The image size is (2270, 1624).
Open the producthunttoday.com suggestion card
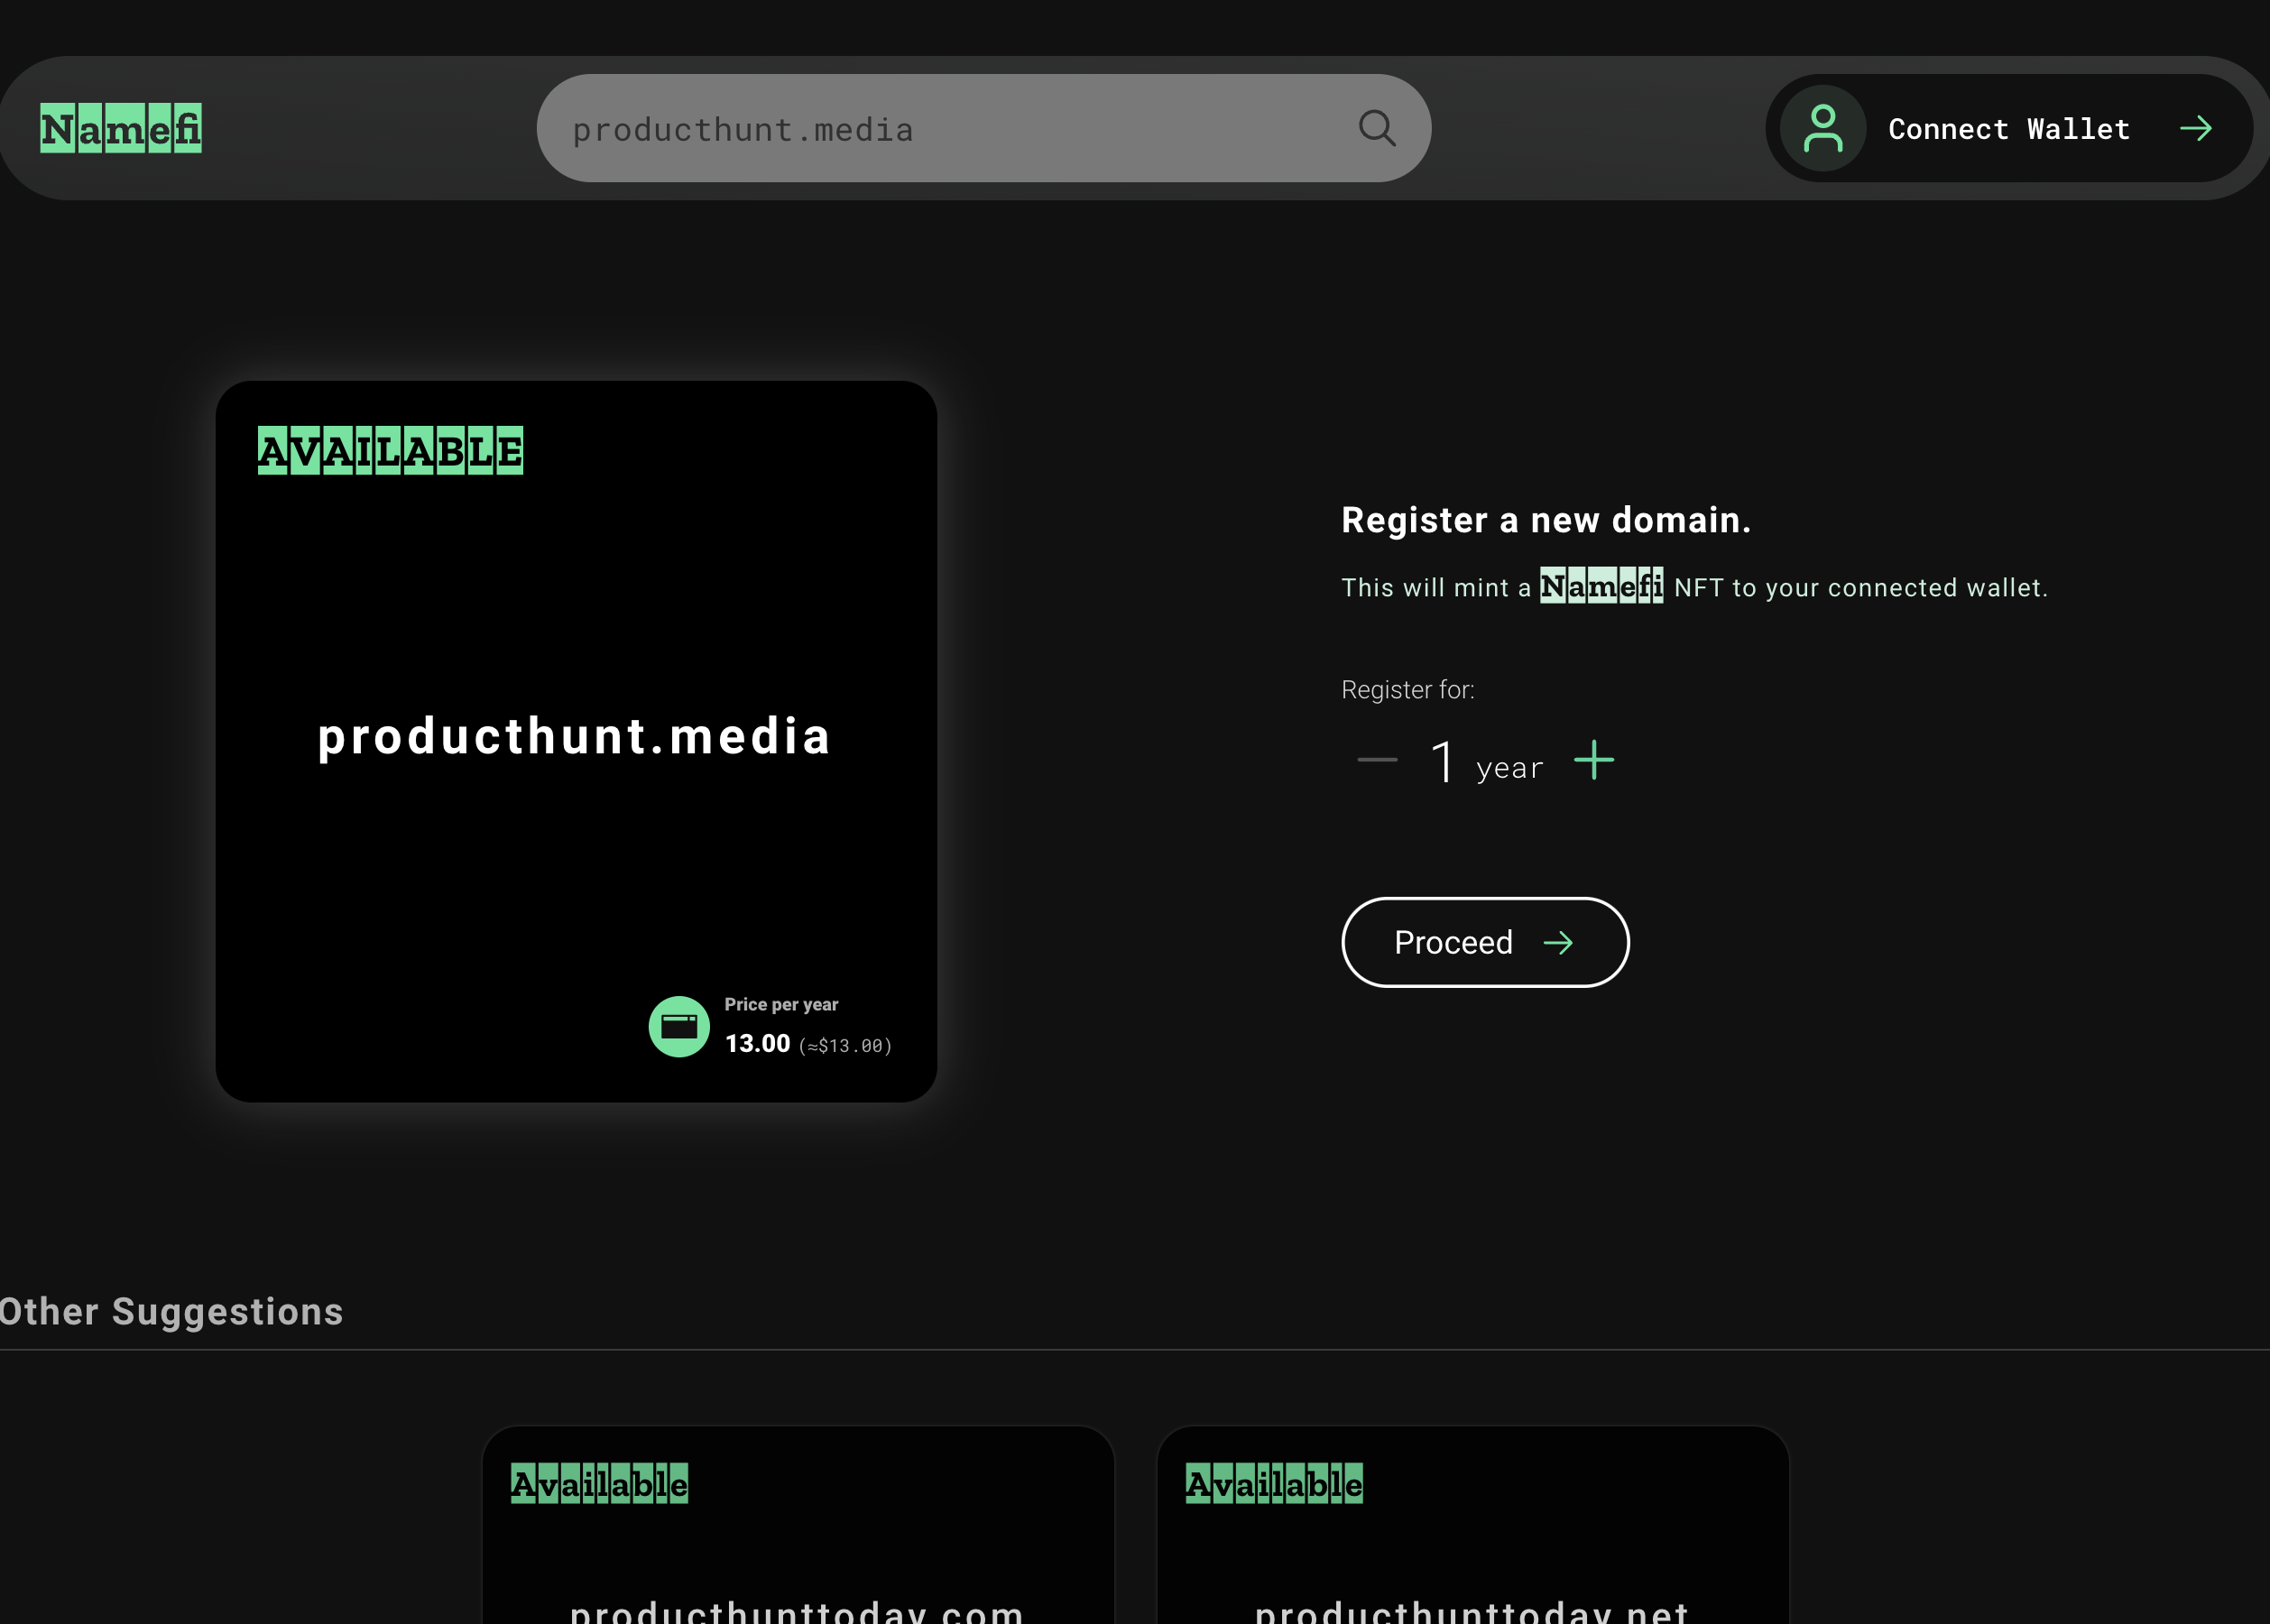click(798, 1525)
